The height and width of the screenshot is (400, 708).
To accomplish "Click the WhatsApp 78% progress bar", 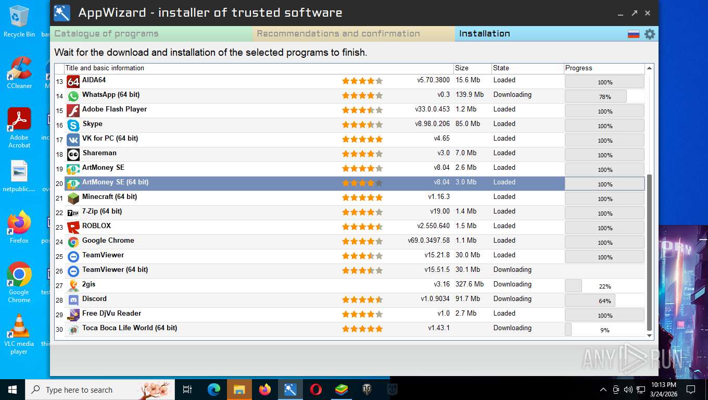I will click(x=604, y=96).
